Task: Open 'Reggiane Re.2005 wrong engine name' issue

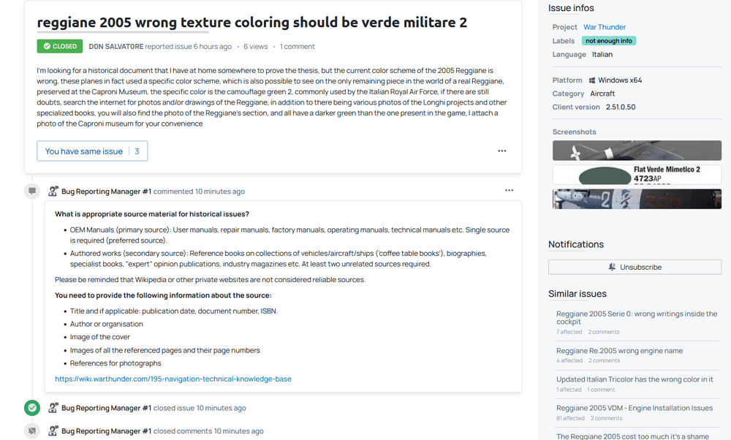Action: click(x=619, y=351)
